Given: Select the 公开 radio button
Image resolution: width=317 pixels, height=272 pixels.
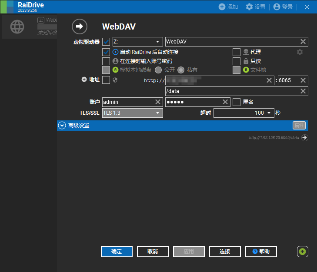Looking at the screenshot, I should 158,70.
